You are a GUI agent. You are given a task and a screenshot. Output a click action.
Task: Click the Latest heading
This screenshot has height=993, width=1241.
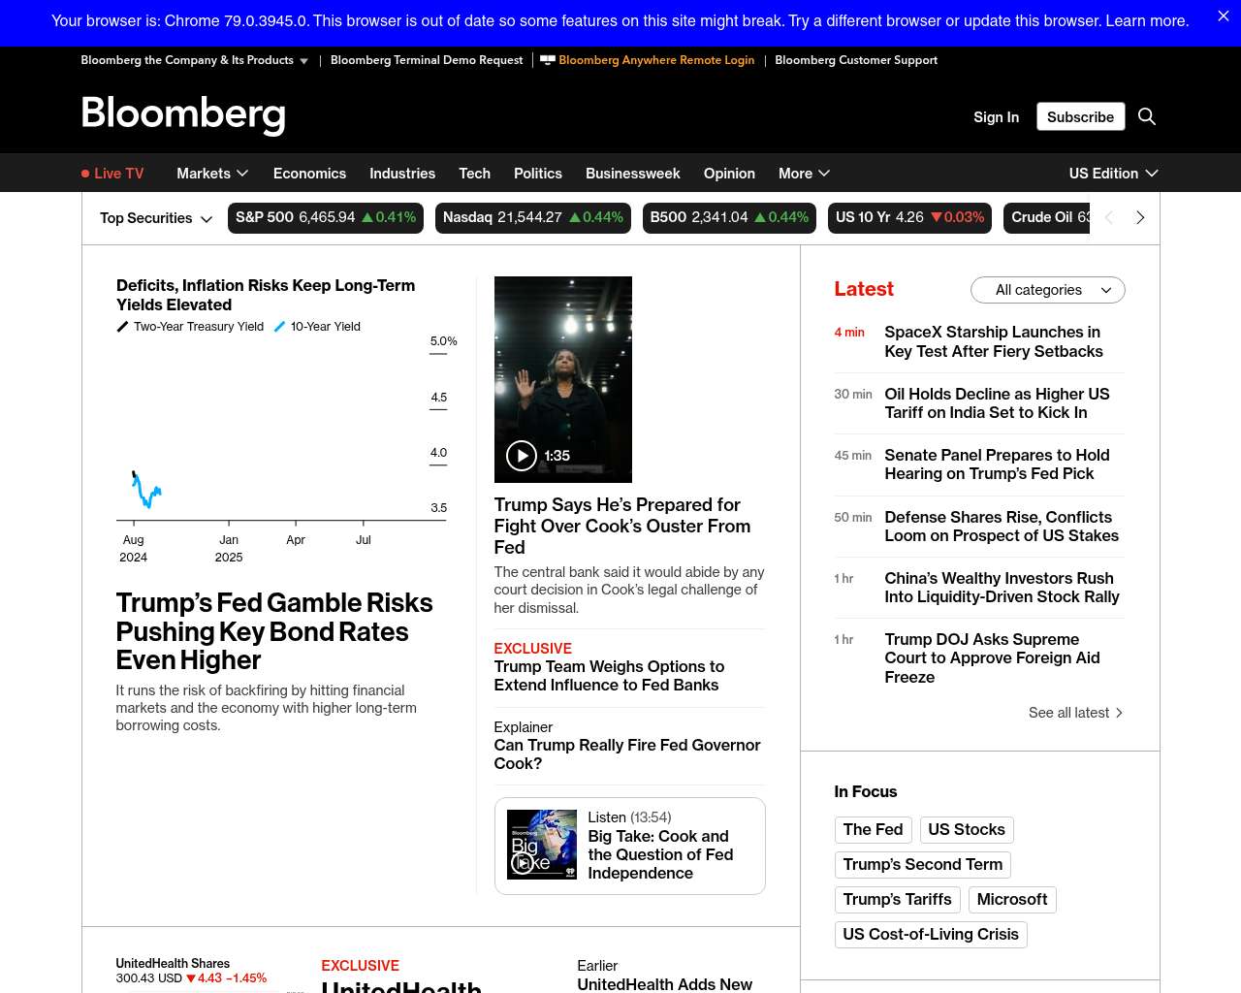coord(864,289)
